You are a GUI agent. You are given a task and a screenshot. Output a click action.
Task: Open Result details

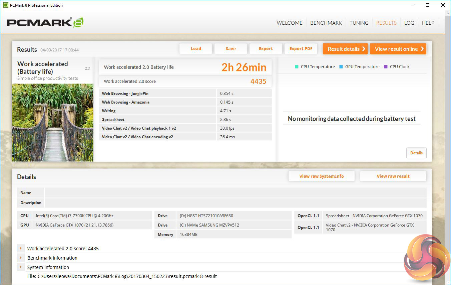click(x=345, y=49)
